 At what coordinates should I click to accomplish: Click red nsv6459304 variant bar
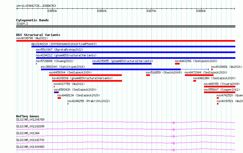[x=85, y=75]
